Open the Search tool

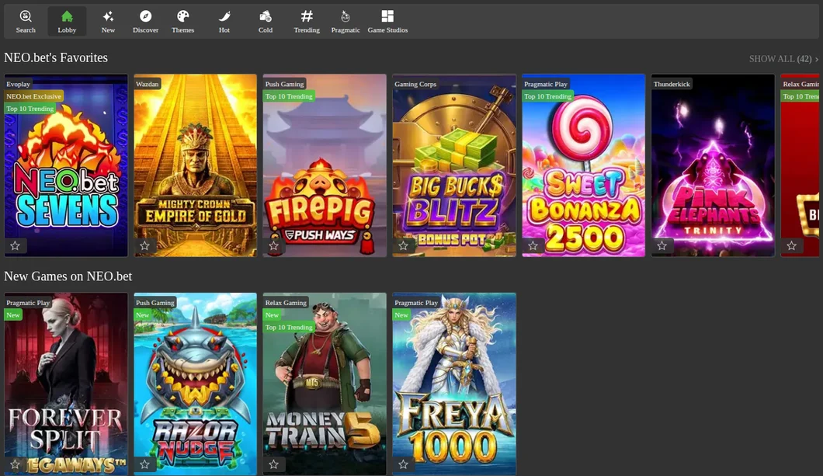(x=25, y=22)
